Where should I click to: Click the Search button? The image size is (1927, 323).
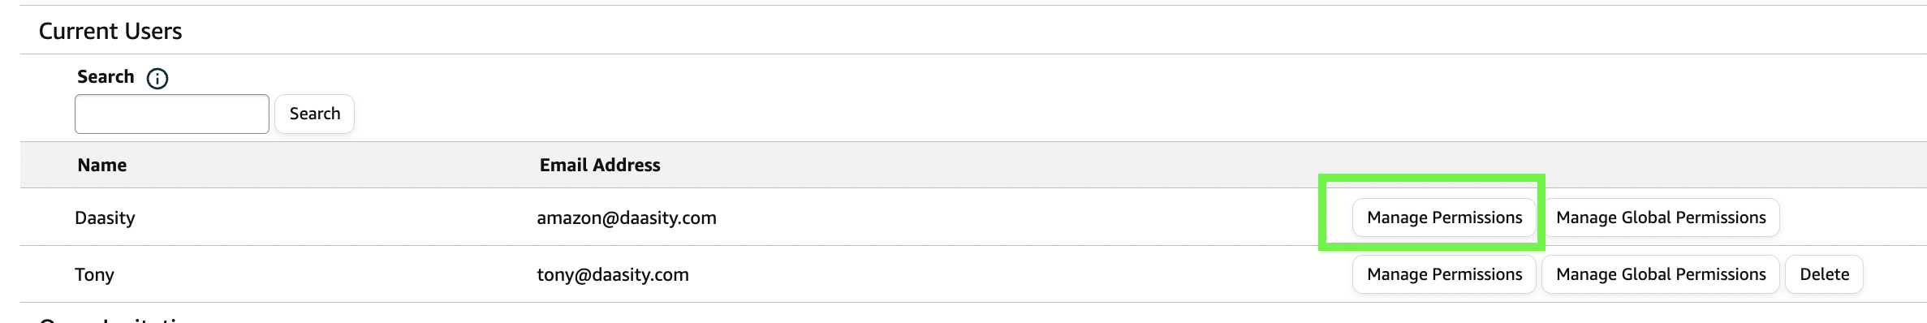[x=315, y=114]
